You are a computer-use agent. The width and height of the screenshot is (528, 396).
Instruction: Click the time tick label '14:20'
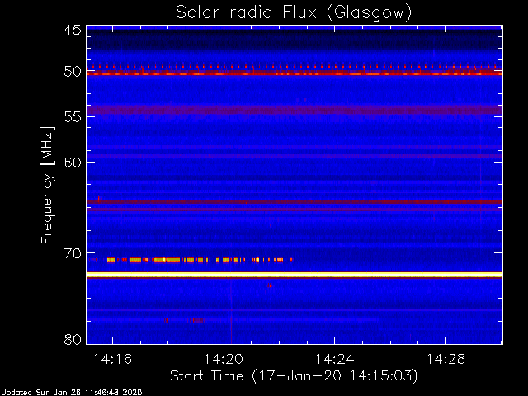(x=224, y=360)
